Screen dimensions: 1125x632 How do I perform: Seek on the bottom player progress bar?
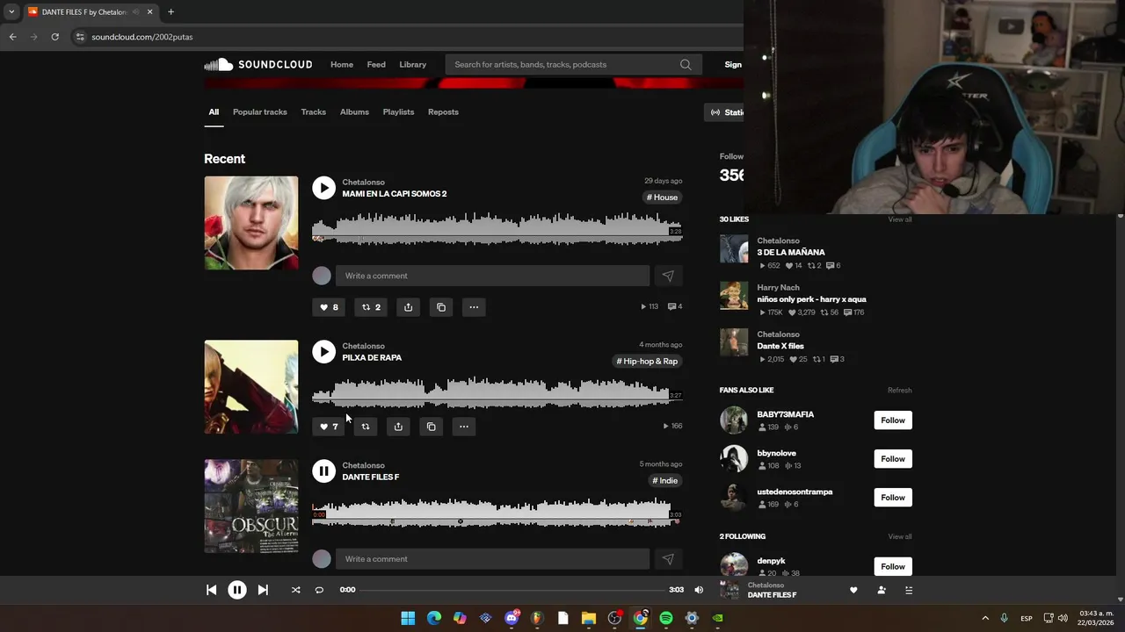[x=512, y=591]
